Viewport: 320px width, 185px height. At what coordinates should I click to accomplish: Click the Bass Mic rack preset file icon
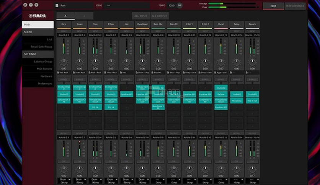tap(152, 73)
